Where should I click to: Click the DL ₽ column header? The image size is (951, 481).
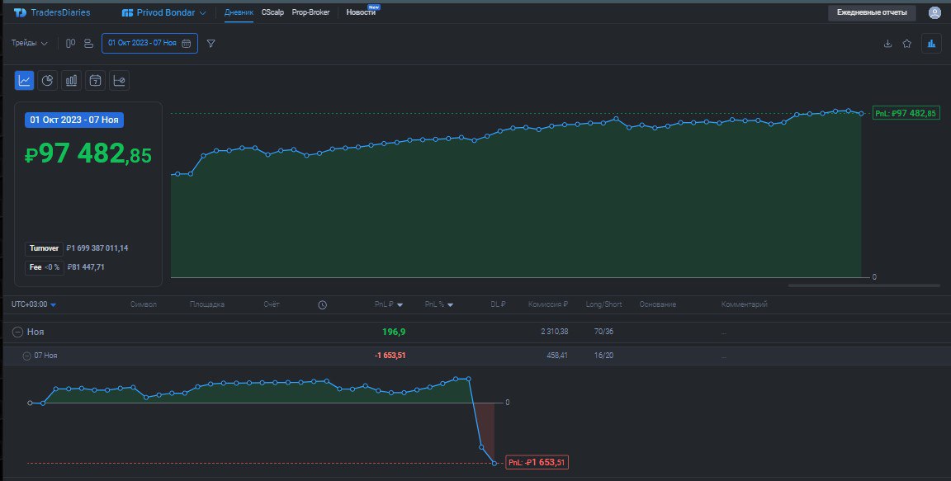pyautogui.click(x=498, y=304)
